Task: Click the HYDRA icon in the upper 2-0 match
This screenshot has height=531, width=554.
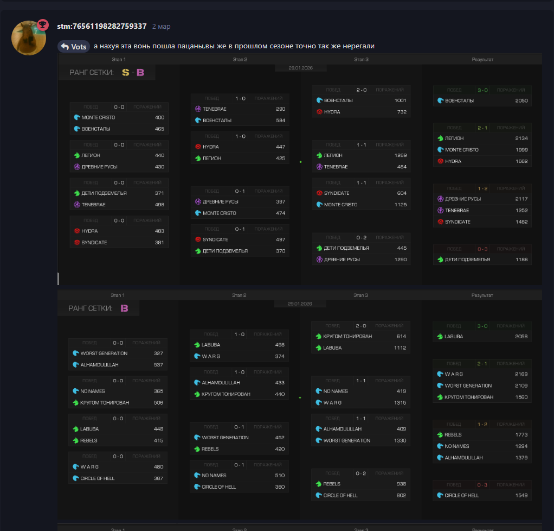Action: (x=319, y=112)
